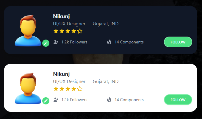The width and height of the screenshot is (202, 119).
Task: Click 14 Components text on white card
Action: coord(129,100)
